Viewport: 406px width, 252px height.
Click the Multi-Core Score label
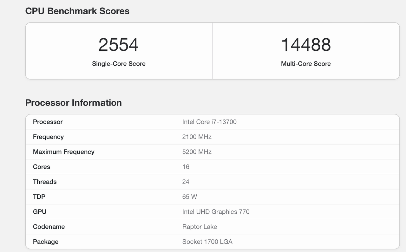[x=306, y=64]
